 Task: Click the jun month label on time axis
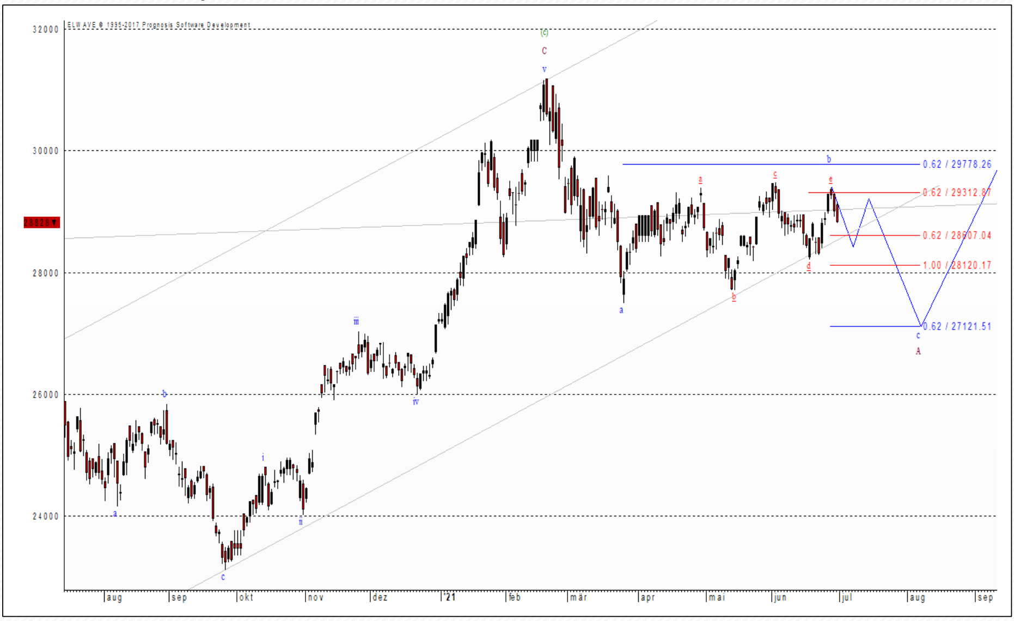coord(780,598)
